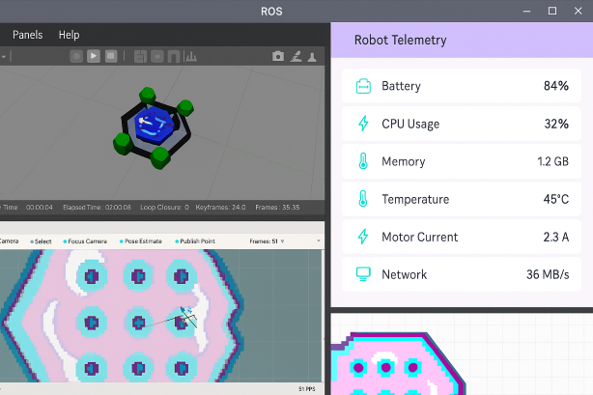This screenshot has width=593, height=395.
Task: Open the bar chart statistics icon
Action: (x=190, y=57)
